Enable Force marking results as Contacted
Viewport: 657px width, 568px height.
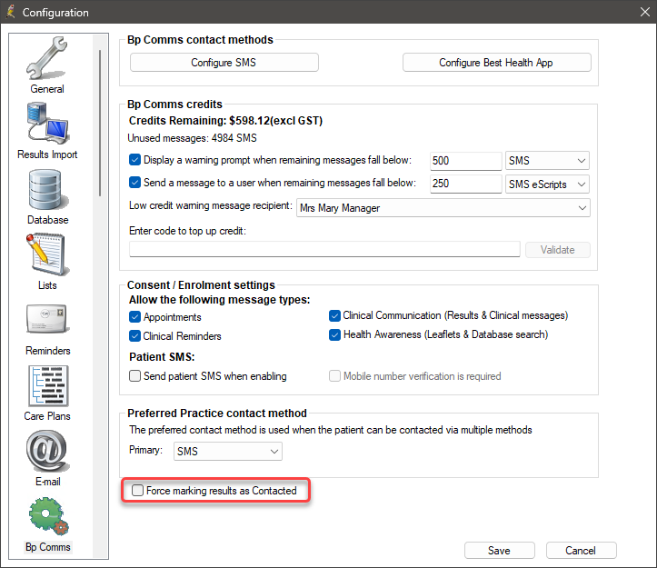137,490
